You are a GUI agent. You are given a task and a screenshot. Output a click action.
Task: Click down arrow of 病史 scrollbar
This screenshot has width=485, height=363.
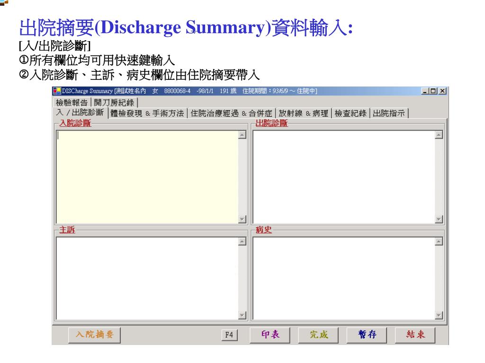pos(439,315)
